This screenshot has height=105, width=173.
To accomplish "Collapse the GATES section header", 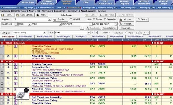I will (x=2, y=61).
